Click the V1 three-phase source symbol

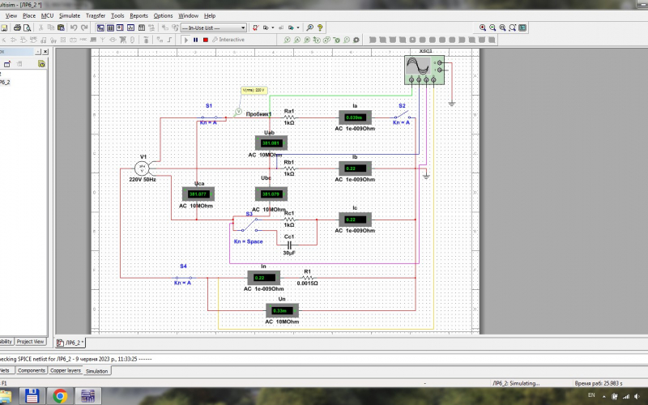142,168
